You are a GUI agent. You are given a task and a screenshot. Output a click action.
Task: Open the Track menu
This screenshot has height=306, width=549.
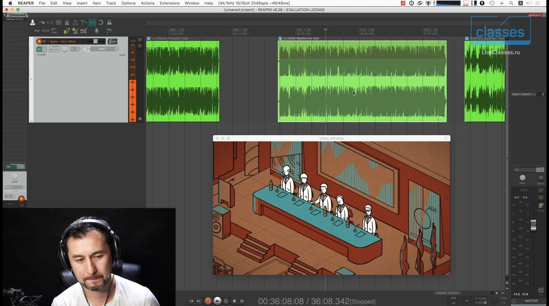(x=111, y=3)
